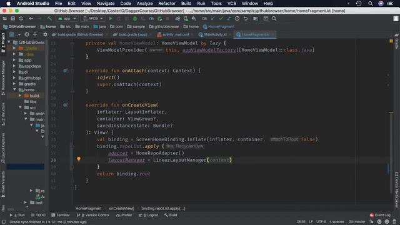Open the VCS menu
Image resolution: width=400 pixels, height=225 pixels.
click(x=232, y=4)
